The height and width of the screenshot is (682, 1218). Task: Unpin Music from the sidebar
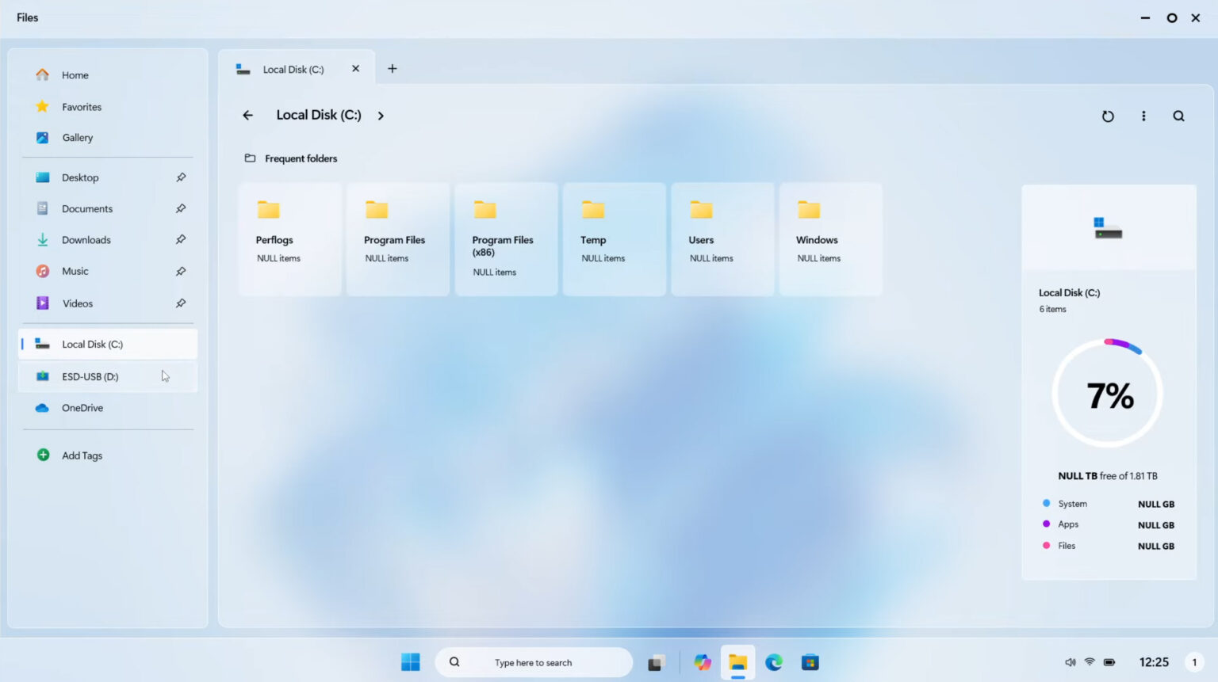click(182, 271)
